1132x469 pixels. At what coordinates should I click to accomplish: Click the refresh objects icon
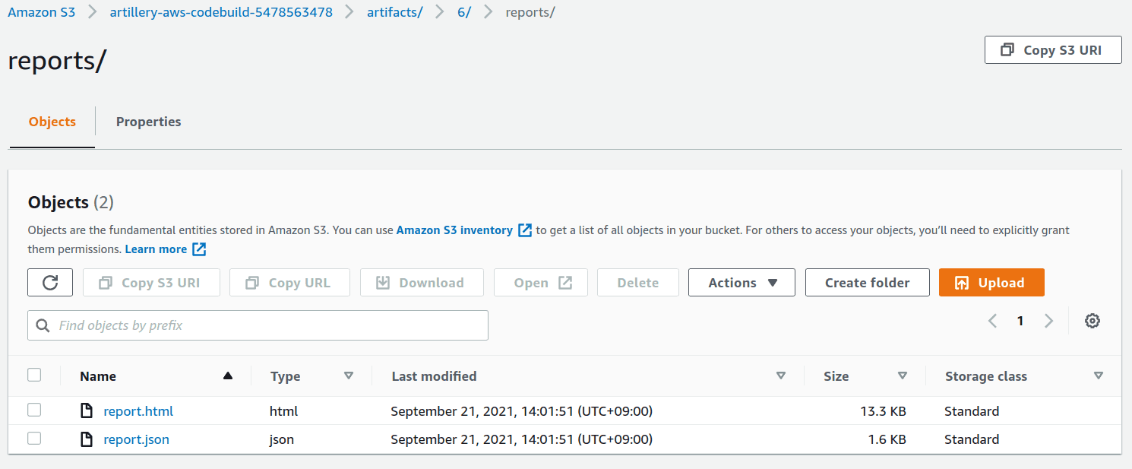tap(49, 282)
